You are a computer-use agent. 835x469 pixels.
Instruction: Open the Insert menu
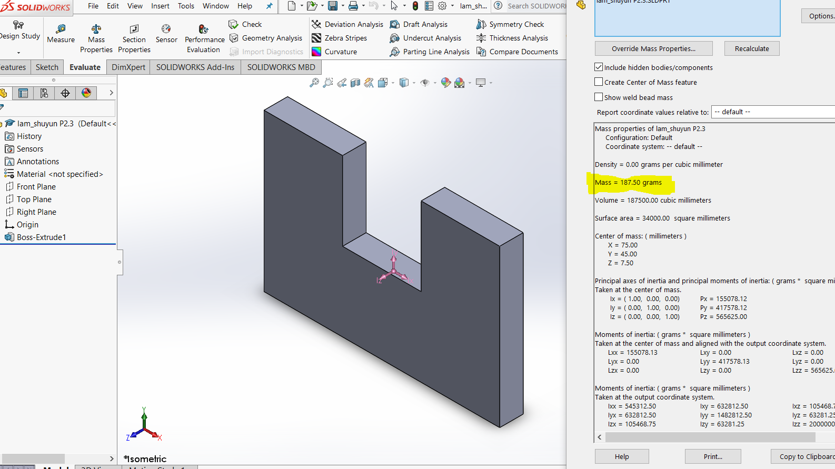click(160, 6)
